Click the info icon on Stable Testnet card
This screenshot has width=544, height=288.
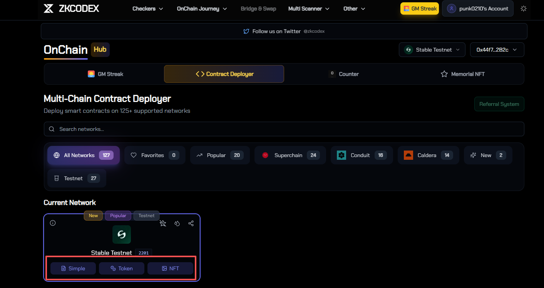tap(53, 223)
